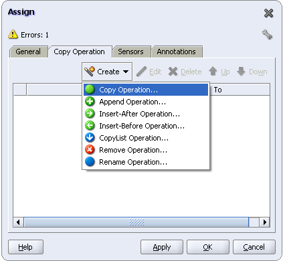Pick Remove Operation... from the menu
Viewport: 283px width, 261px height.
(x=146, y=150)
